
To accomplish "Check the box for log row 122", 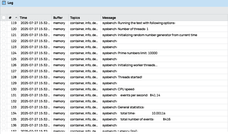I will [4, 41].
